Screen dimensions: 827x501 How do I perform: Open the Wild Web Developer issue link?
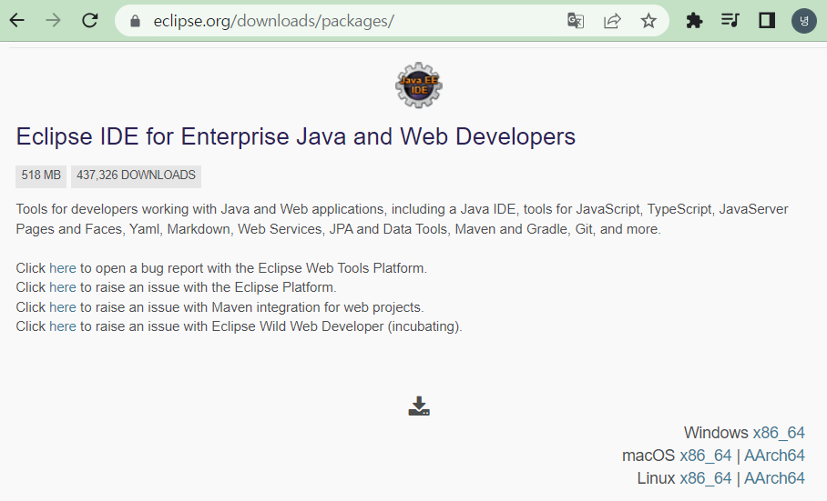(63, 326)
